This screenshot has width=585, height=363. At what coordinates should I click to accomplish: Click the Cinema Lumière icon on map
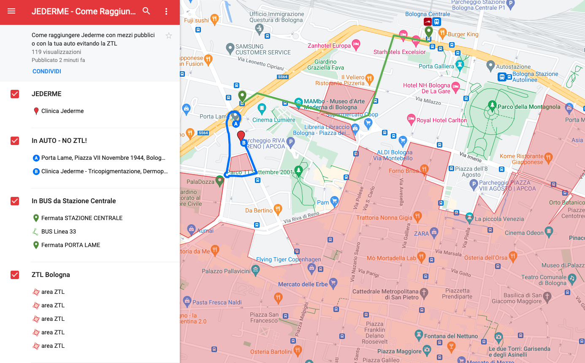pyautogui.click(x=262, y=108)
